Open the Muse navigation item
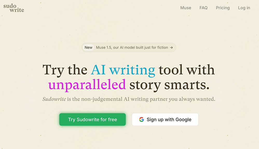Screen dimensions: 259x149 (x=186, y=8)
